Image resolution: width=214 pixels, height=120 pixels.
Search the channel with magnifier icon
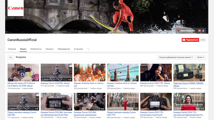[x=88, y=49]
